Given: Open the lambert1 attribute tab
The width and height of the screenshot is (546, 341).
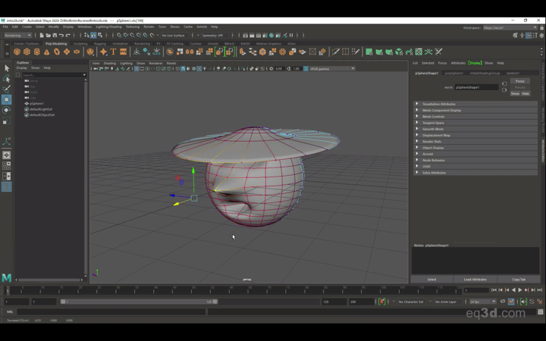Looking at the screenshot, I should (x=513, y=74).
